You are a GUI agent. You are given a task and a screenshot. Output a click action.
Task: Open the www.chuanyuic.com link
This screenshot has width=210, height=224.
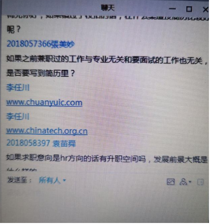tap(44, 102)
